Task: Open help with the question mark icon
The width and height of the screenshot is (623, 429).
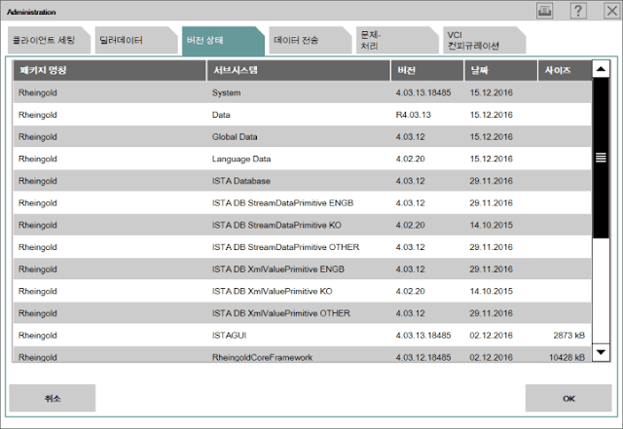Action: (578, 11)
